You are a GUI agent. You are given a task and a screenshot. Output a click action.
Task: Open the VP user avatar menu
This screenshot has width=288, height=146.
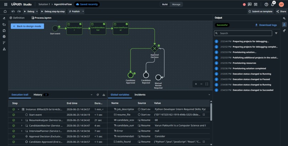pyautogui.click(x=281, y=4)
